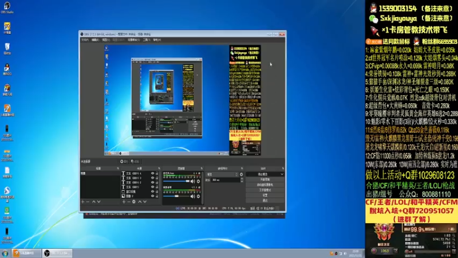Screen dimensions: 458x258
Task: Move scene down with arrow in Scenes dock
Action: [x=99, y=202]
